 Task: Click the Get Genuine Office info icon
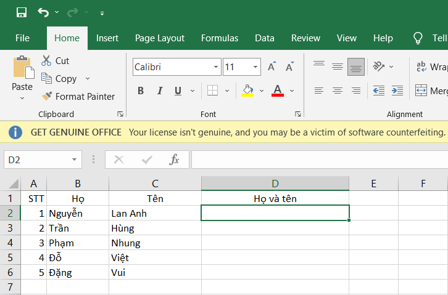coord(15,132)
